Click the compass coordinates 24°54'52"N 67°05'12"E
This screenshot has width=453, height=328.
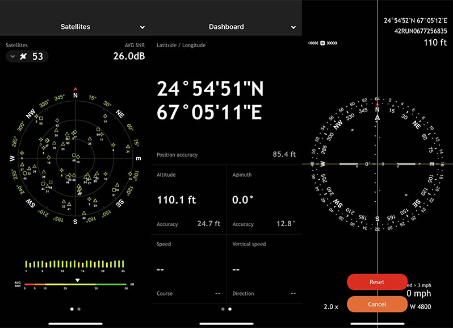coord(416,20)
